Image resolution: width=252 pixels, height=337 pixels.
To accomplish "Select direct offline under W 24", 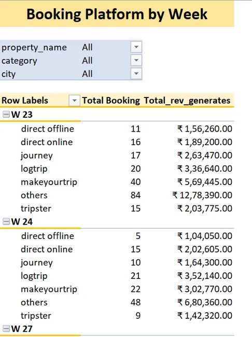I will [x=48, y=236].
